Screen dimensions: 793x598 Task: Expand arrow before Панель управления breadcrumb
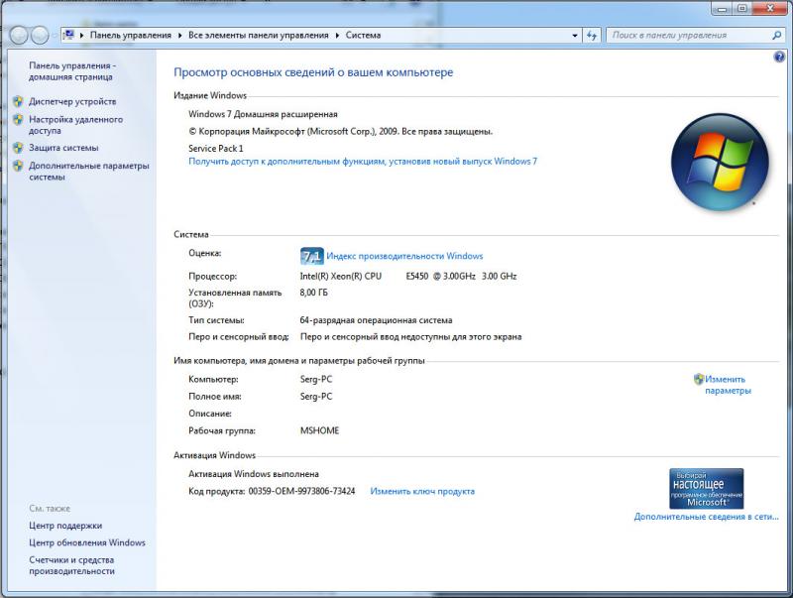pyautogui.click(x=82, y=36)
